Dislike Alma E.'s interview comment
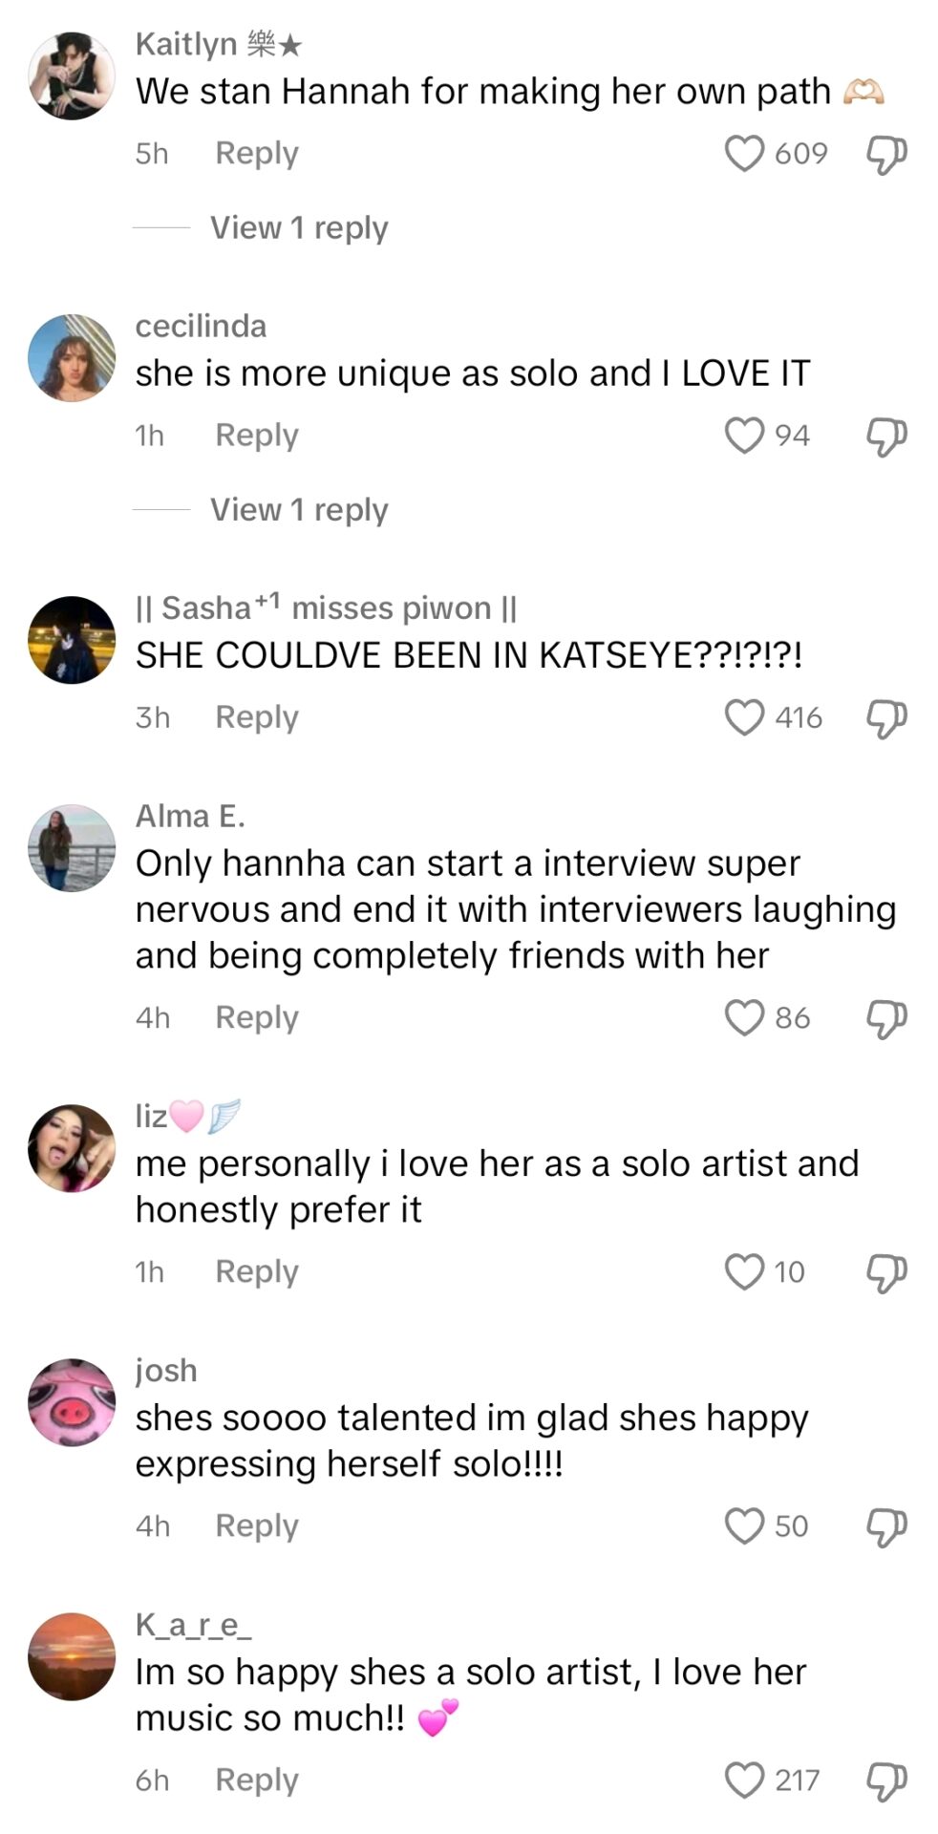Viewport: 938px width, 1834px height. (x=885, y=1018)
